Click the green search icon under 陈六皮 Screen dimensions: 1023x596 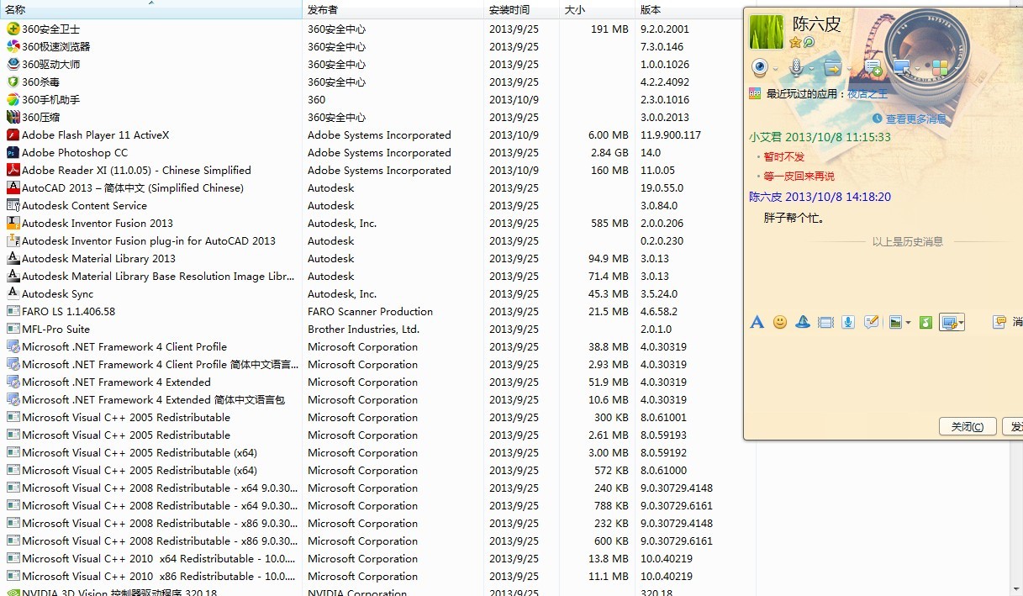[x=809, y=42]
